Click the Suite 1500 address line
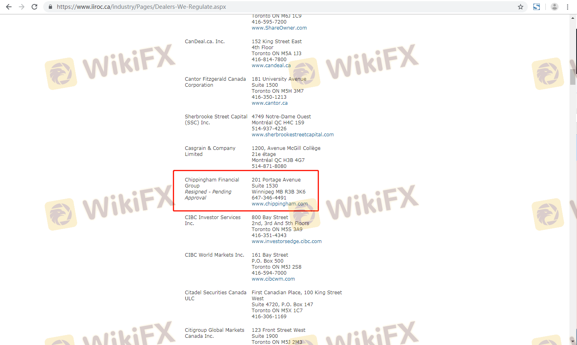The height and width of the screenshot is (345, 577). pyautogui.click(x=264, y=85)
